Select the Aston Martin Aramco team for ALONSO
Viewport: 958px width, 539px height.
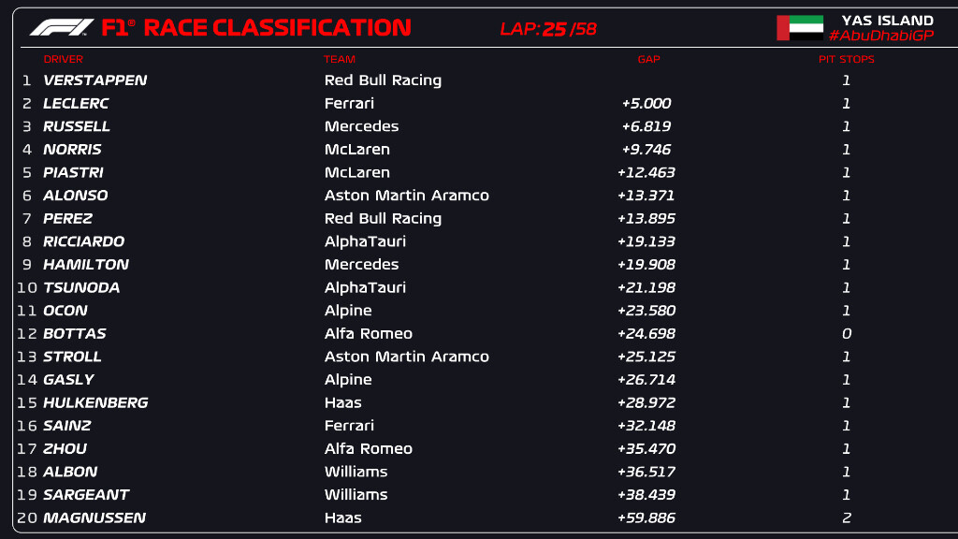(x=406, y=196)
